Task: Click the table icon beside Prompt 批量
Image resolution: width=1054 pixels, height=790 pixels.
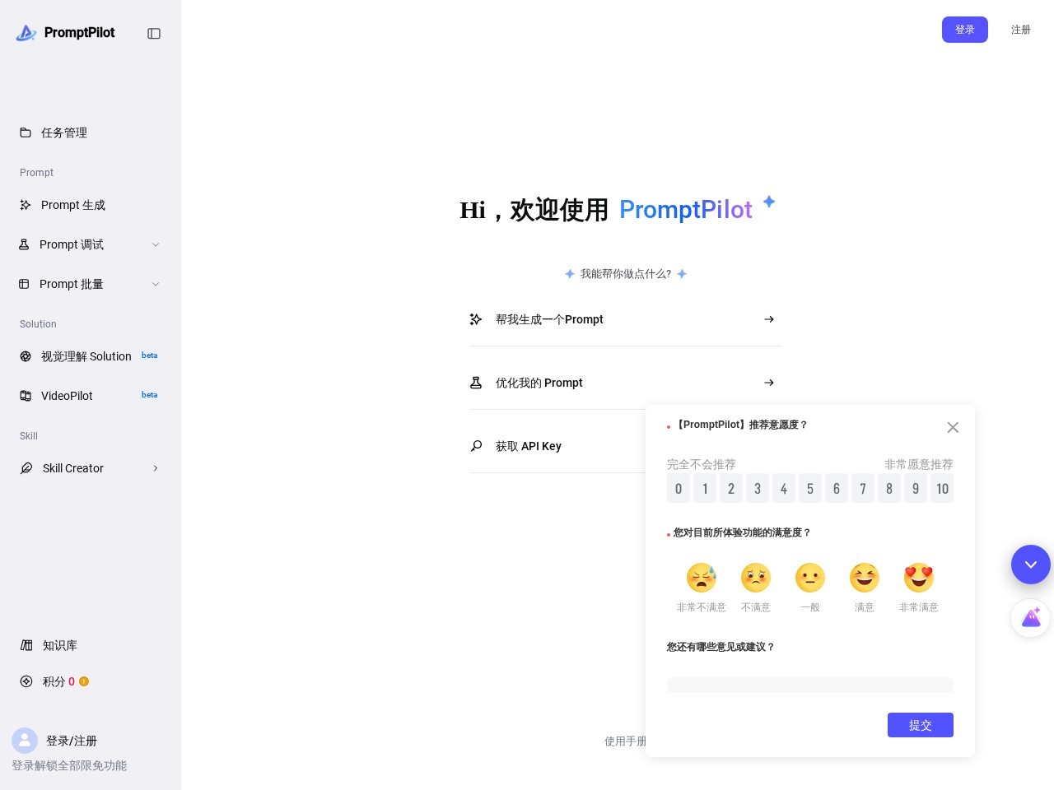Action: click(x=24, y=284)
